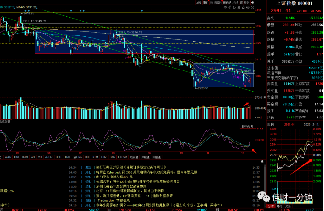
Task: Switch to the 分时 tab below mini chart
Action: tap(271, 206)
